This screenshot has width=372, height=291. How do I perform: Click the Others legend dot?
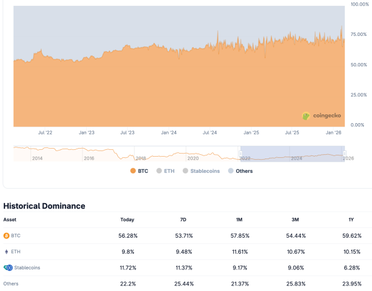tap(231, 171)
